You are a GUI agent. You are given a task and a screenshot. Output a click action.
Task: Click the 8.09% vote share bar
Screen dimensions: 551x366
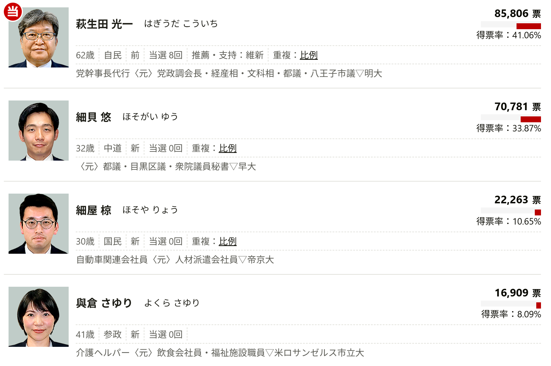(511, 305)
